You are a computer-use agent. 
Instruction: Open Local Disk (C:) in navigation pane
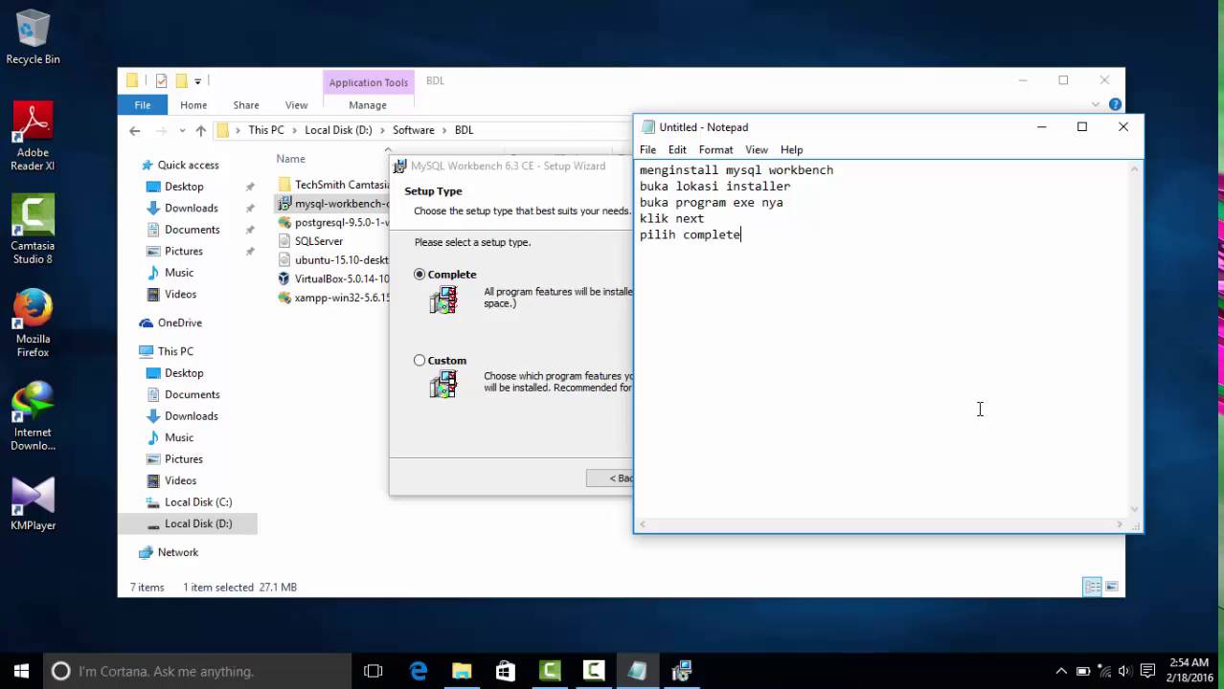198,502
